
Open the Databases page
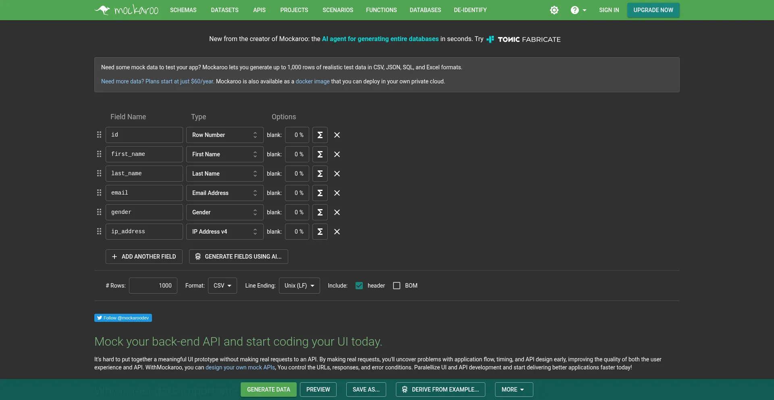(x=425, y=10)
